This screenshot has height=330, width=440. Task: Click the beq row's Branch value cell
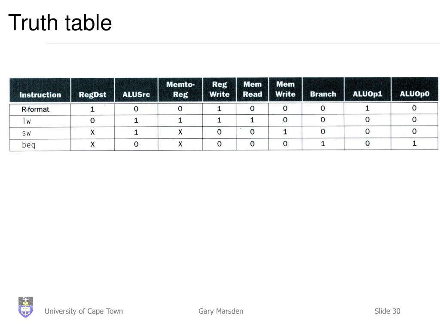point(323,144)
